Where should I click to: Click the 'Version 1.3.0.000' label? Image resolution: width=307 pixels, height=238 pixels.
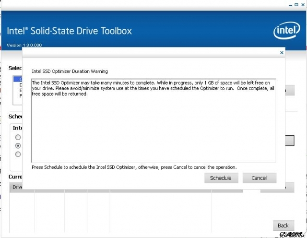tap(24, 45)
